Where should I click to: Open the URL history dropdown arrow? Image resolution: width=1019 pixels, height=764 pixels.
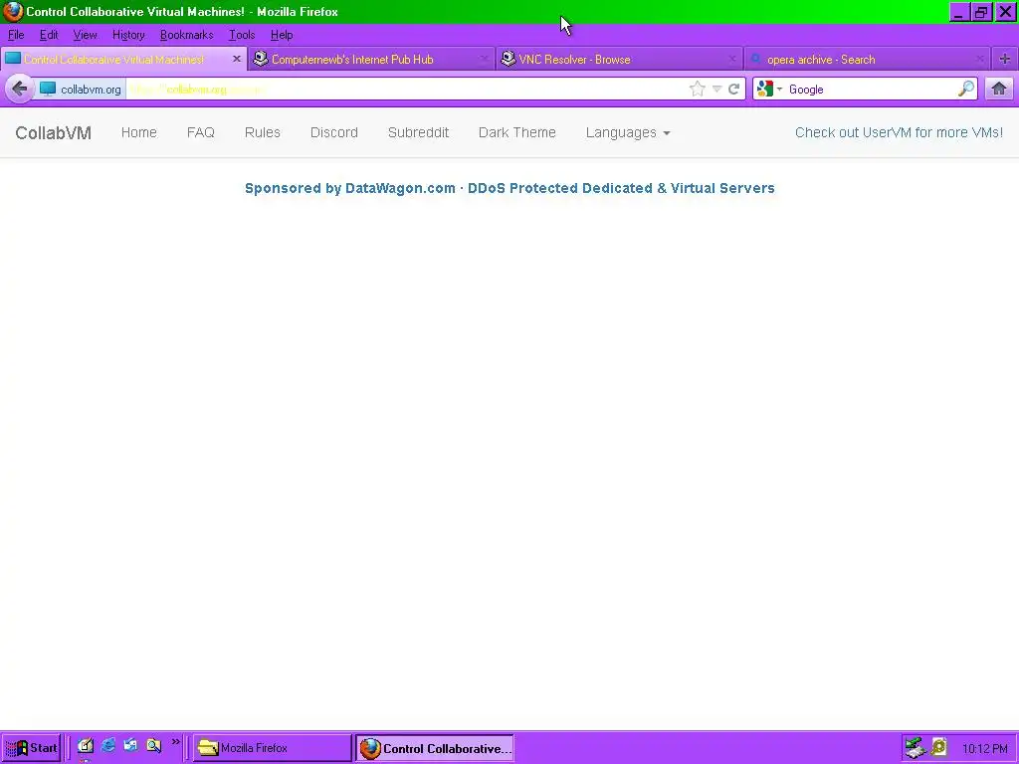(716, 89)
